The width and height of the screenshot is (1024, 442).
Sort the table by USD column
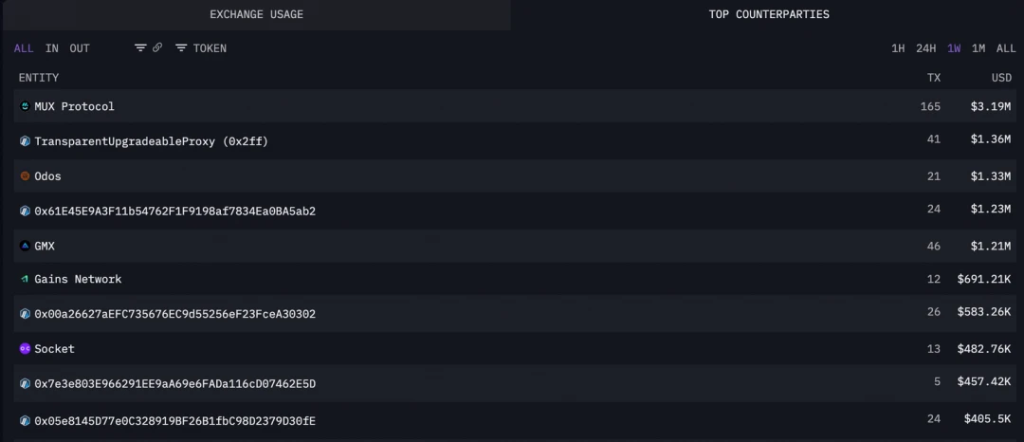click(1001, 78)
